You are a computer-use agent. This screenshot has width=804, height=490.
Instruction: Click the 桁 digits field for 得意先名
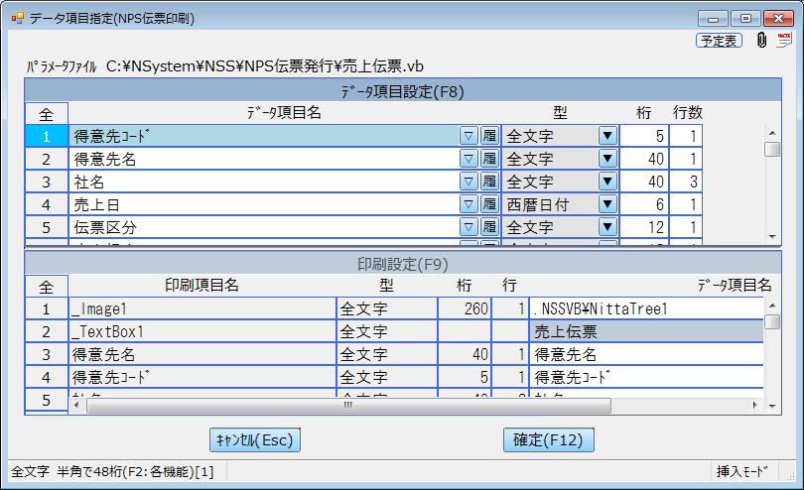tap(643, 159)
